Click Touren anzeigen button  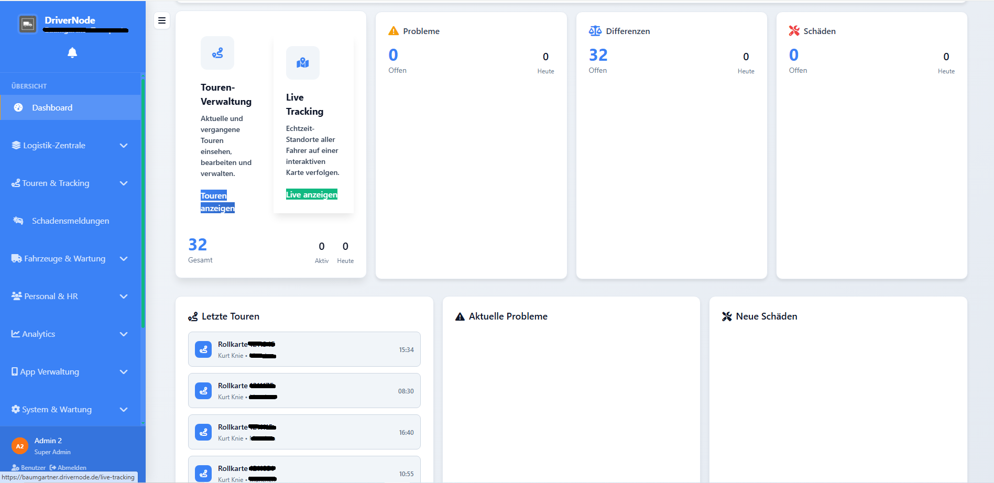[x=217, y=202]
